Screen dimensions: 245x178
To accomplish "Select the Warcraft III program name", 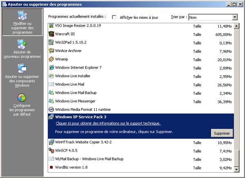I will (x=65, y=34).
